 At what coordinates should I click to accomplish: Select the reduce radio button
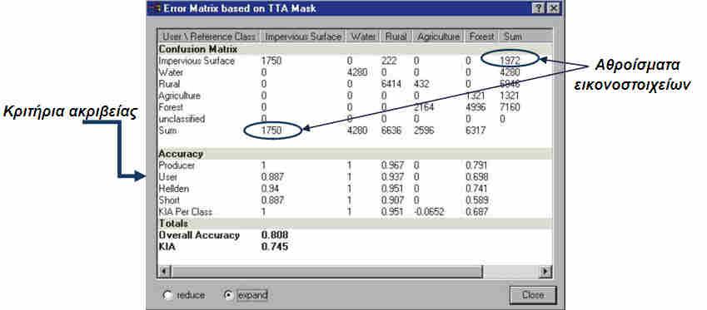coord(168,295)
